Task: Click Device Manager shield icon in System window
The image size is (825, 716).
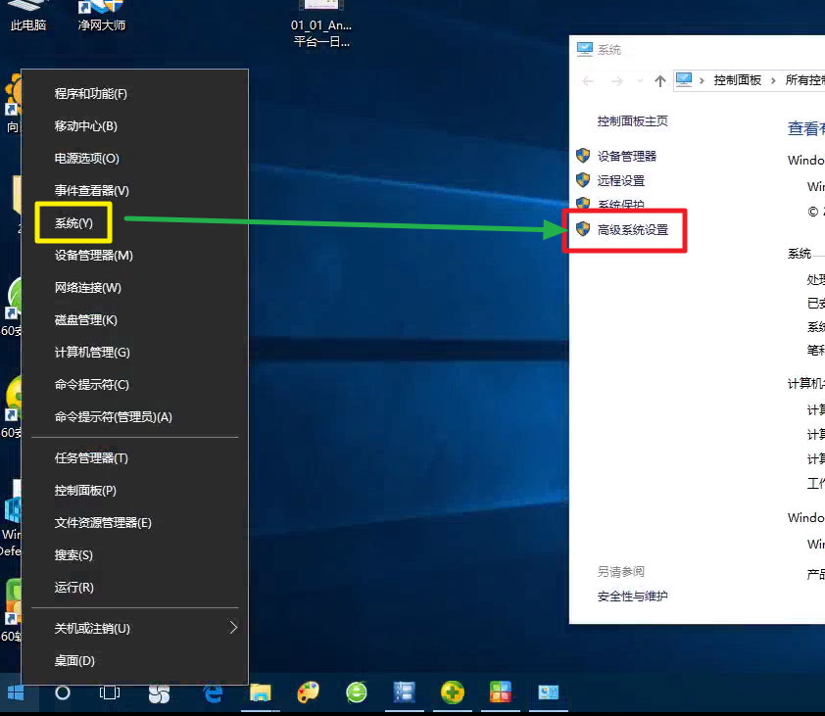Action: click(x=583, y=156)
